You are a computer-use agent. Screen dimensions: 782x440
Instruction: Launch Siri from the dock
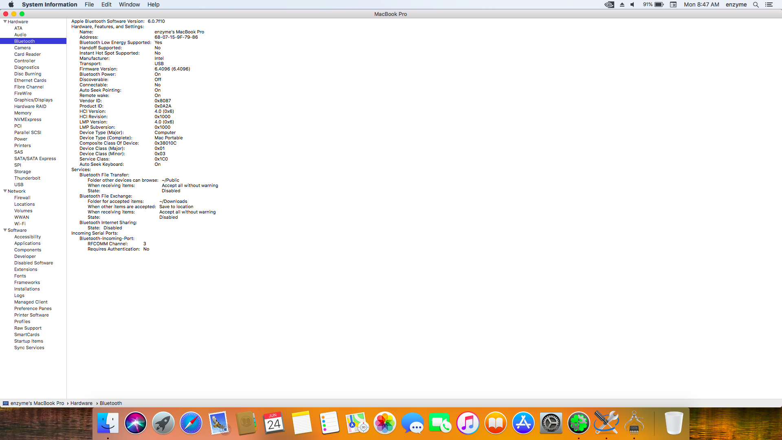[x=136, y=423]
